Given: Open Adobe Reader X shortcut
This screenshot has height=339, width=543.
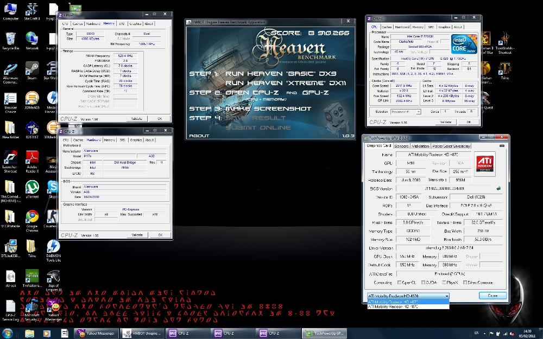Looking at the screenshot, I should [32, 162].
